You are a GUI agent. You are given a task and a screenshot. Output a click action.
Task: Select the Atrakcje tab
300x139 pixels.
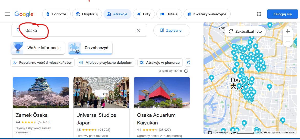[117, 14]
